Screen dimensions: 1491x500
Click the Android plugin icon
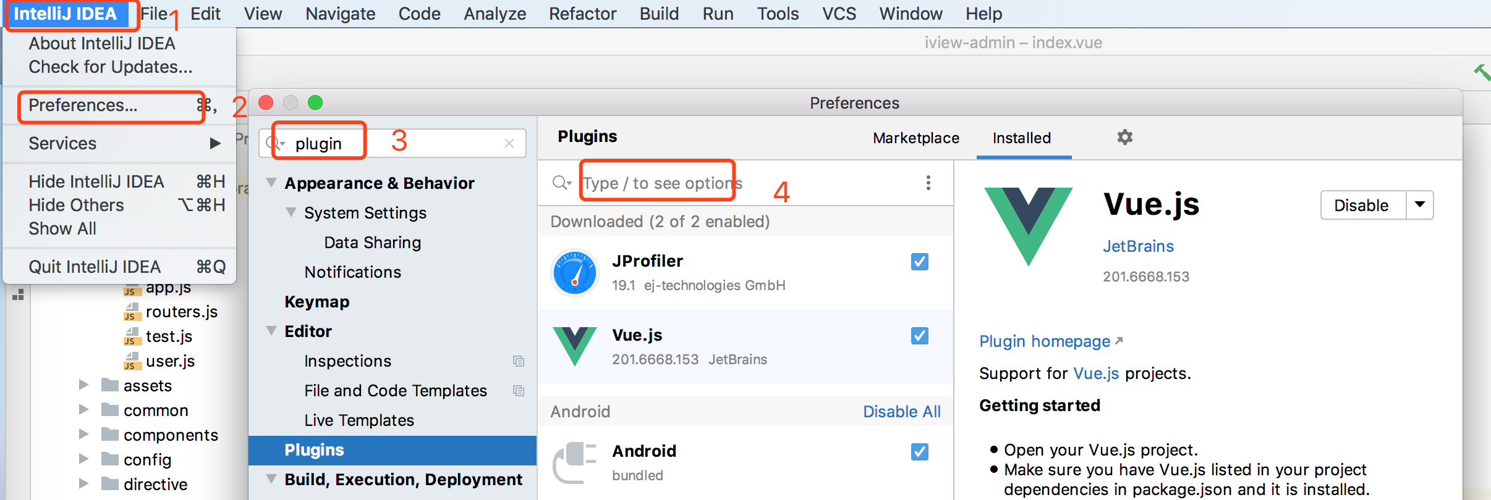[575, 462]
